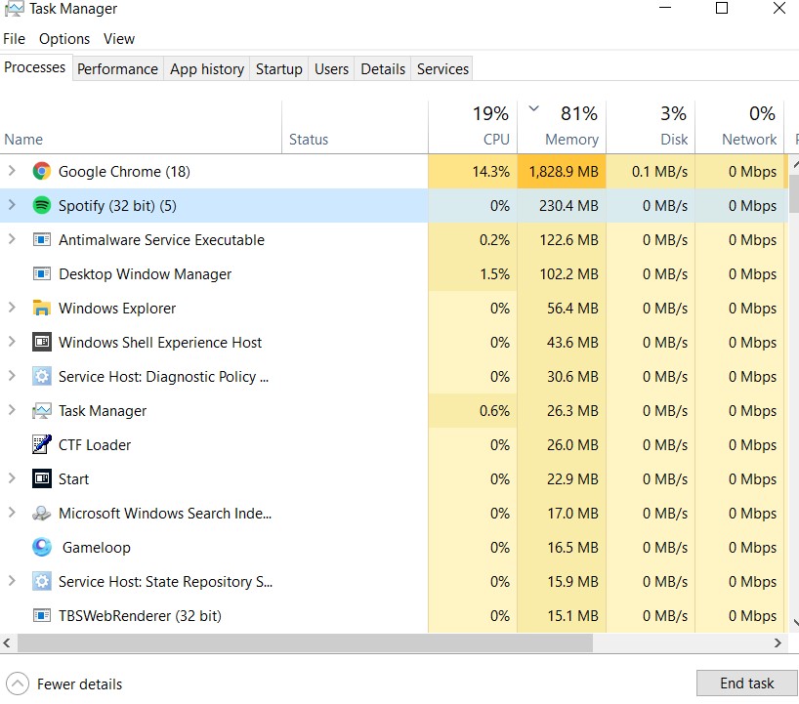This screenshot has height=704, width=799.
Task: Click the vertical scrollbar down arrow
Action: point(795,623)
